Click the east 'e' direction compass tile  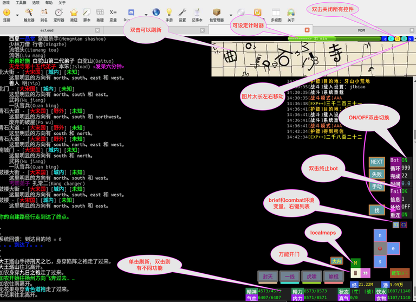(x=393, y=248)
